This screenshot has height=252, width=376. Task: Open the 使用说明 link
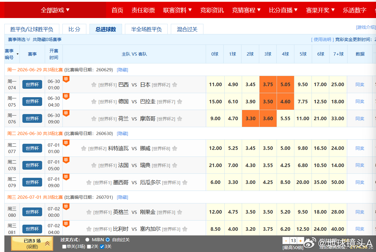point(322,39)
